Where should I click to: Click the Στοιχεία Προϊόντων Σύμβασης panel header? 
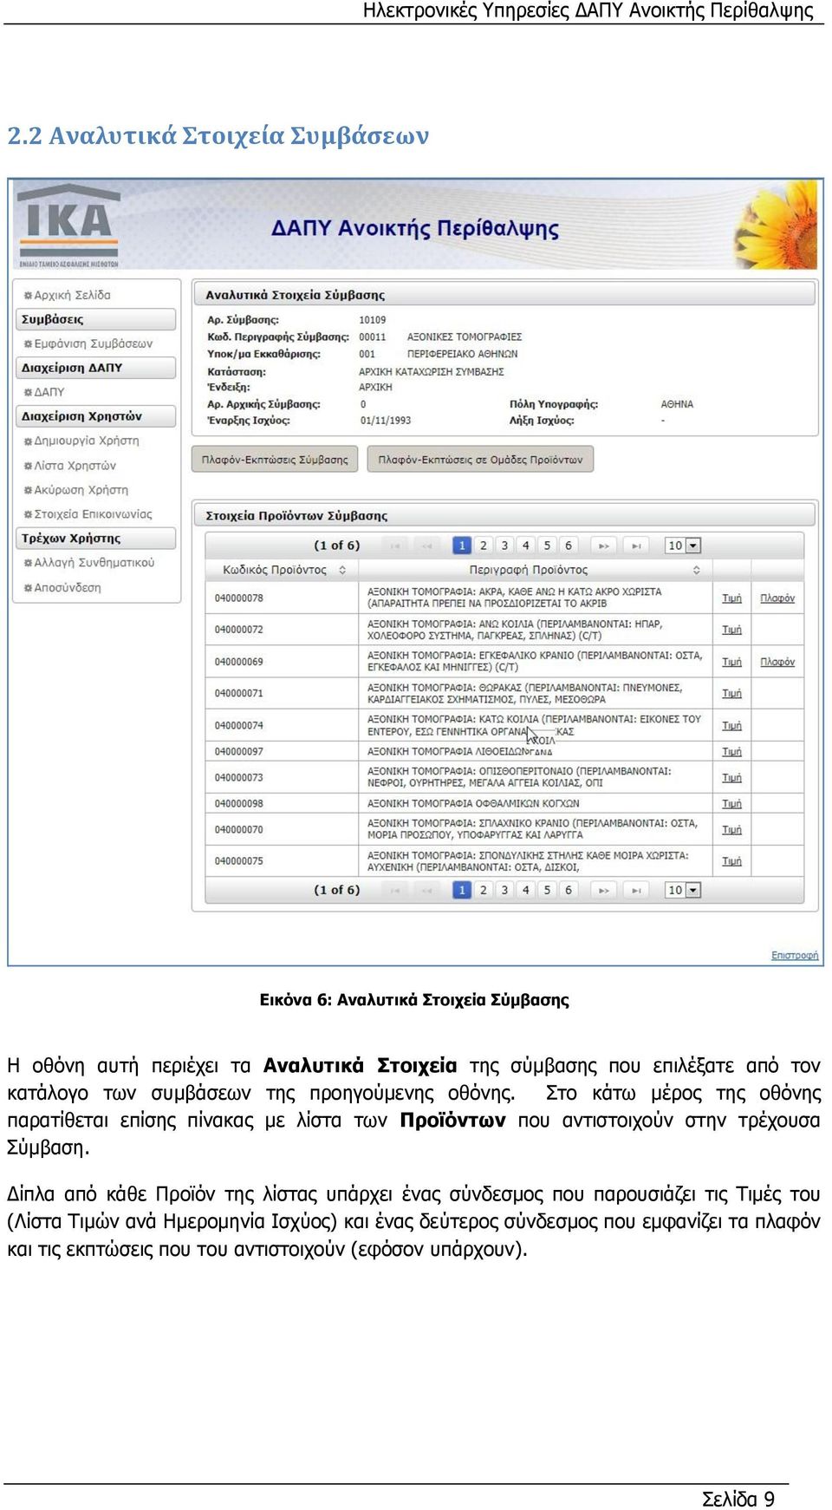pyautogui.click(x=504, y=514)
